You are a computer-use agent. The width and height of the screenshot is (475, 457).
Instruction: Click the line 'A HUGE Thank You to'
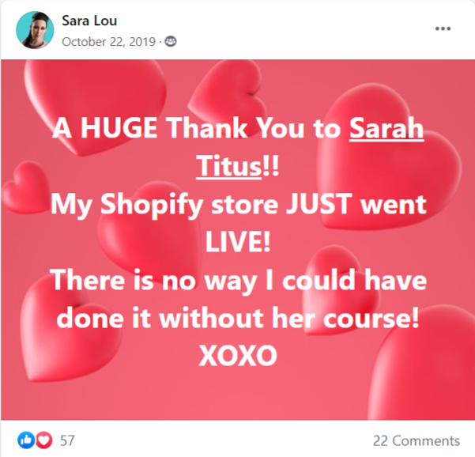click(x=197, y=129)
